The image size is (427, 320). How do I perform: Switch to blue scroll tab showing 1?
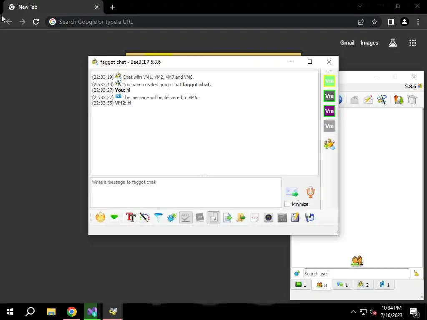pos(384,285)
